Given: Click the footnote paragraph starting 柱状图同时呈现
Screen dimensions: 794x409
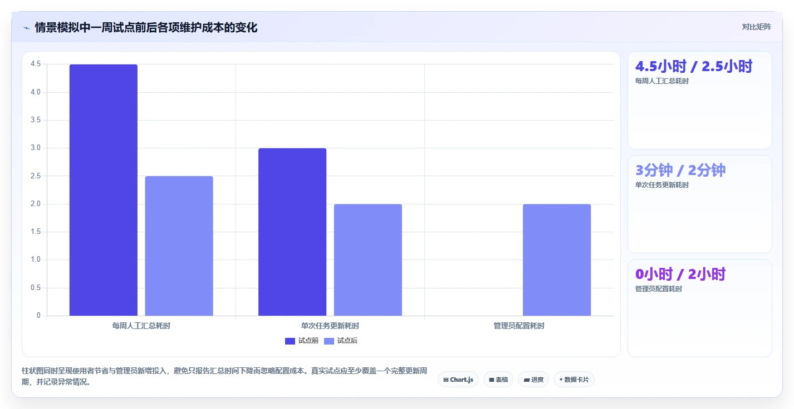Looking at the screenshot, I should [x=224, y=376].
